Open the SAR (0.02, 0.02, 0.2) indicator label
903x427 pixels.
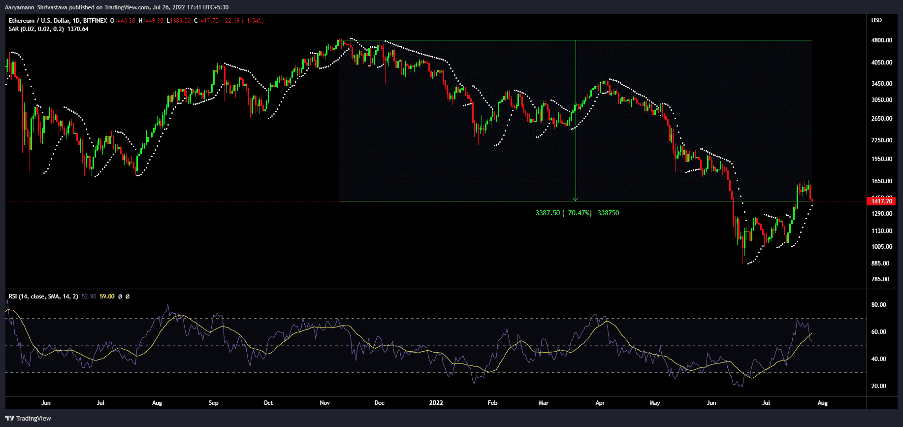[x=36, y=29]
